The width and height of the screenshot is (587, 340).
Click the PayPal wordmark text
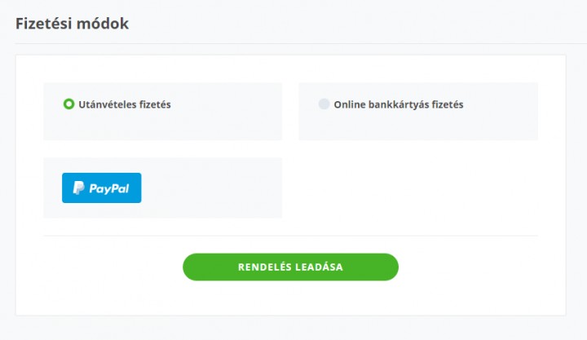[109, 188]
